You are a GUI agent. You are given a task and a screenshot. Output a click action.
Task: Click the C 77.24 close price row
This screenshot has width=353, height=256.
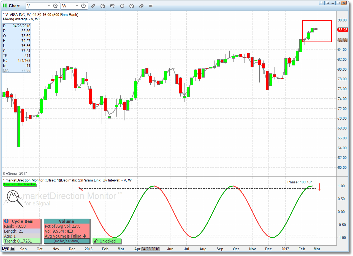click(x=17, y=51)
